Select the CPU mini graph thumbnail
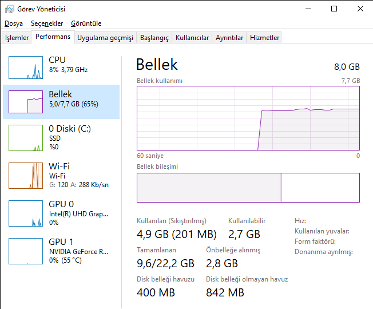Screen dimensions: 373x309 point(26,68)
